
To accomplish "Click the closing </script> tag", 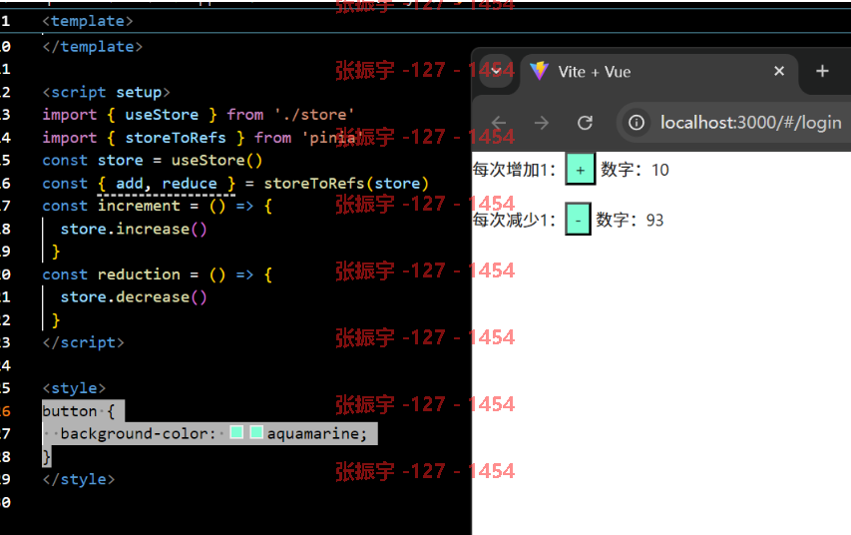I will [x=83, y=342].
